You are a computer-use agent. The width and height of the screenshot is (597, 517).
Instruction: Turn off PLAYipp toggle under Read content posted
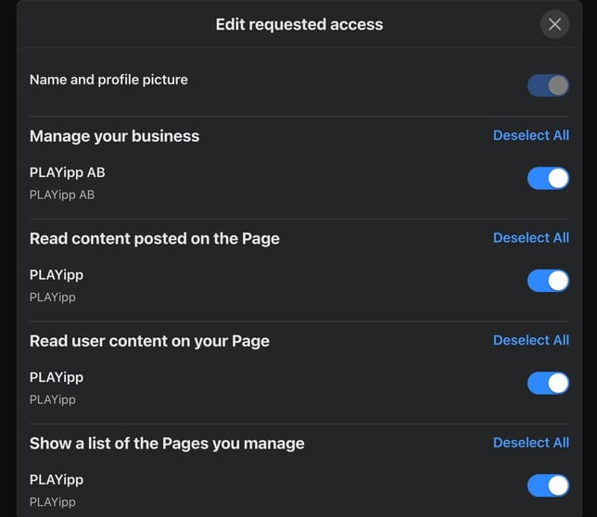548,281
